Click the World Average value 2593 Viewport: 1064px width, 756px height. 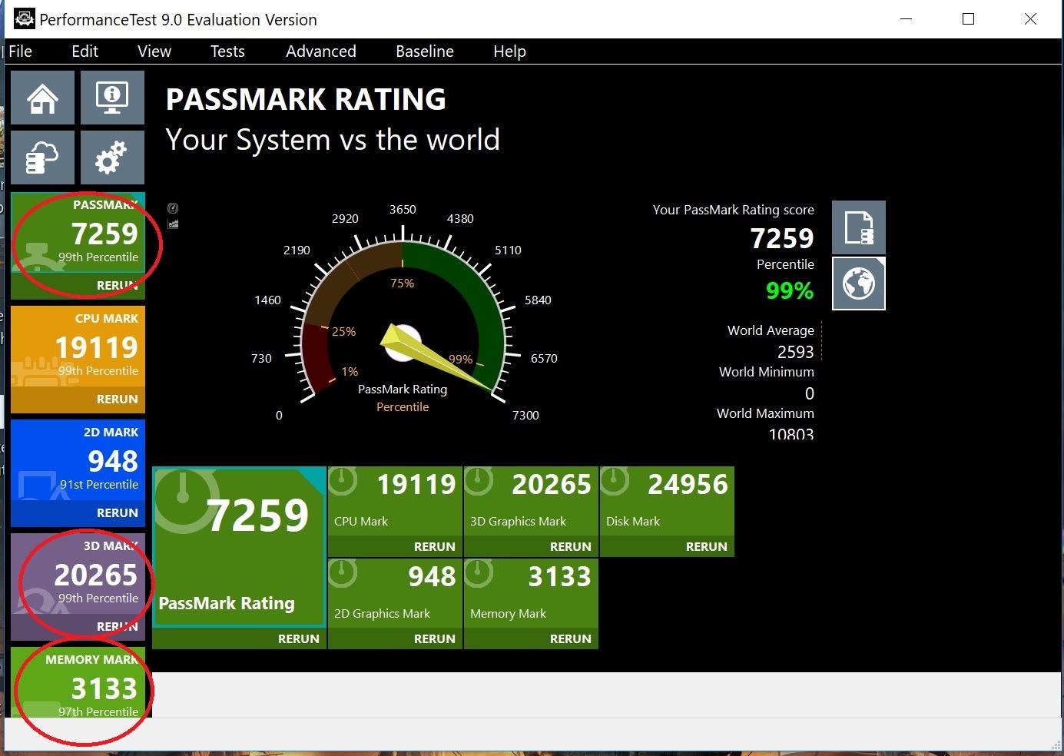(x=795, y=352)
